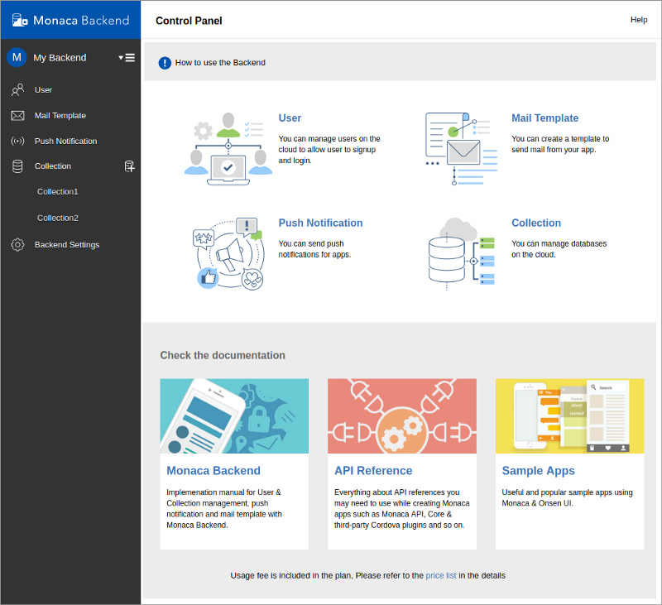Click the add collection icon
Image resolution: width=662 pixels, height=605 pixels.
(x=130, y=166)
